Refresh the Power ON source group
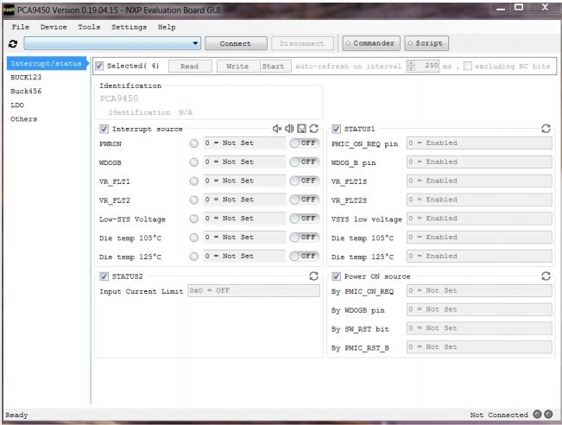Image resolution: width=562 pixels, height=425 pixels. pos(546,276)
